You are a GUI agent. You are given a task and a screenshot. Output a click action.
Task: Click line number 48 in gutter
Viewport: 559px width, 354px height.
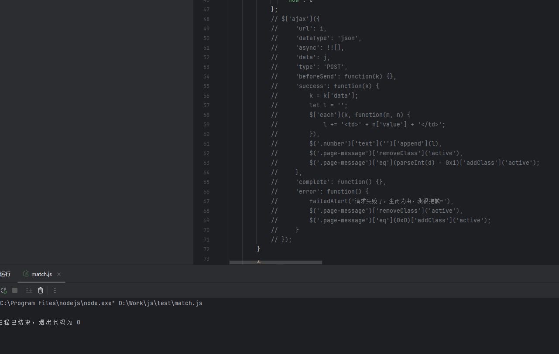click(x=206, y=19)
